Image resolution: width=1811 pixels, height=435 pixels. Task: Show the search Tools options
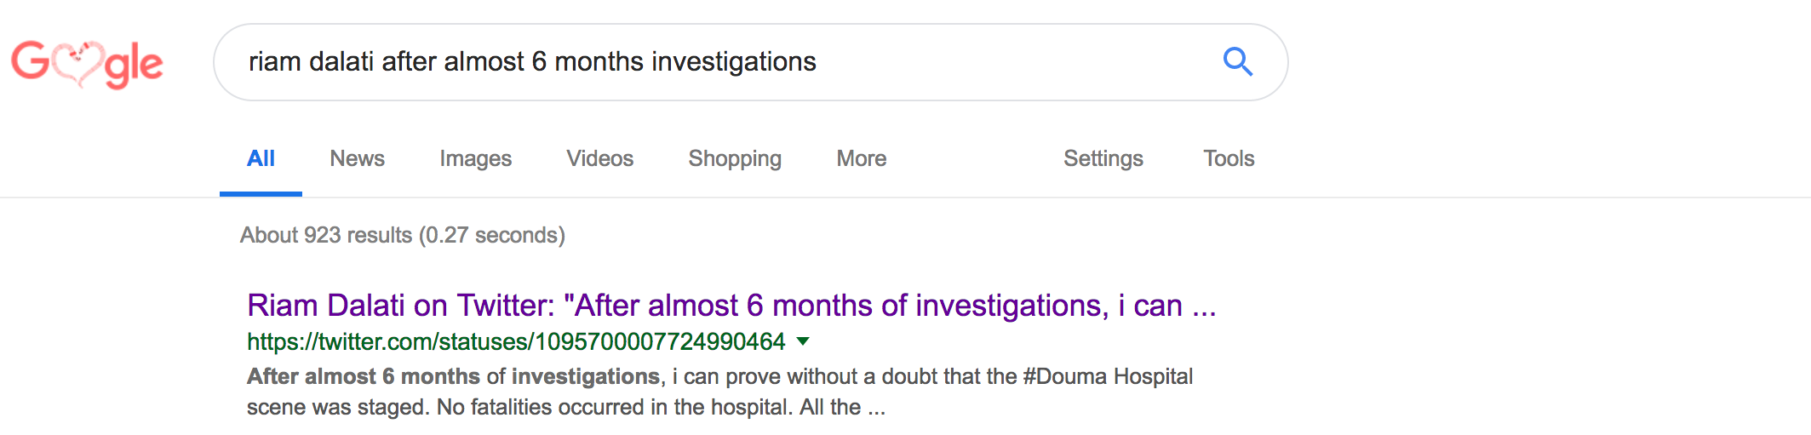click(x=1229, y=158)
